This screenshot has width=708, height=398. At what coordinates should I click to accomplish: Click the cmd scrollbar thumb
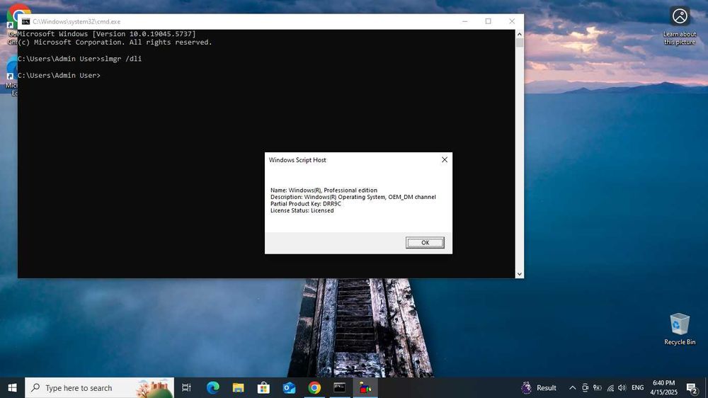click(519, 43)
